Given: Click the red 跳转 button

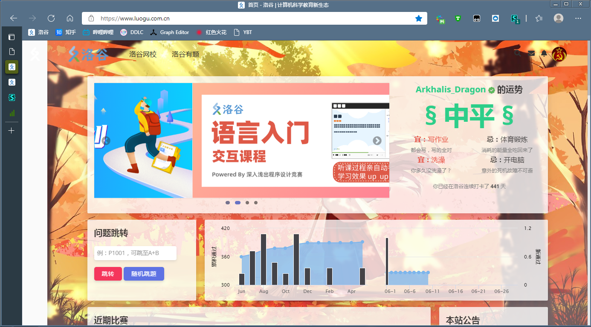Looking at the screenshot, I should pyautogui.click(x=108, y=274).
